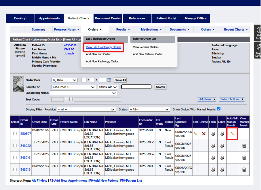Screen dimensions: 261x190
Task: Delete order 350507 with the red X
Action: pyautogui.click(x=203, y=134)
